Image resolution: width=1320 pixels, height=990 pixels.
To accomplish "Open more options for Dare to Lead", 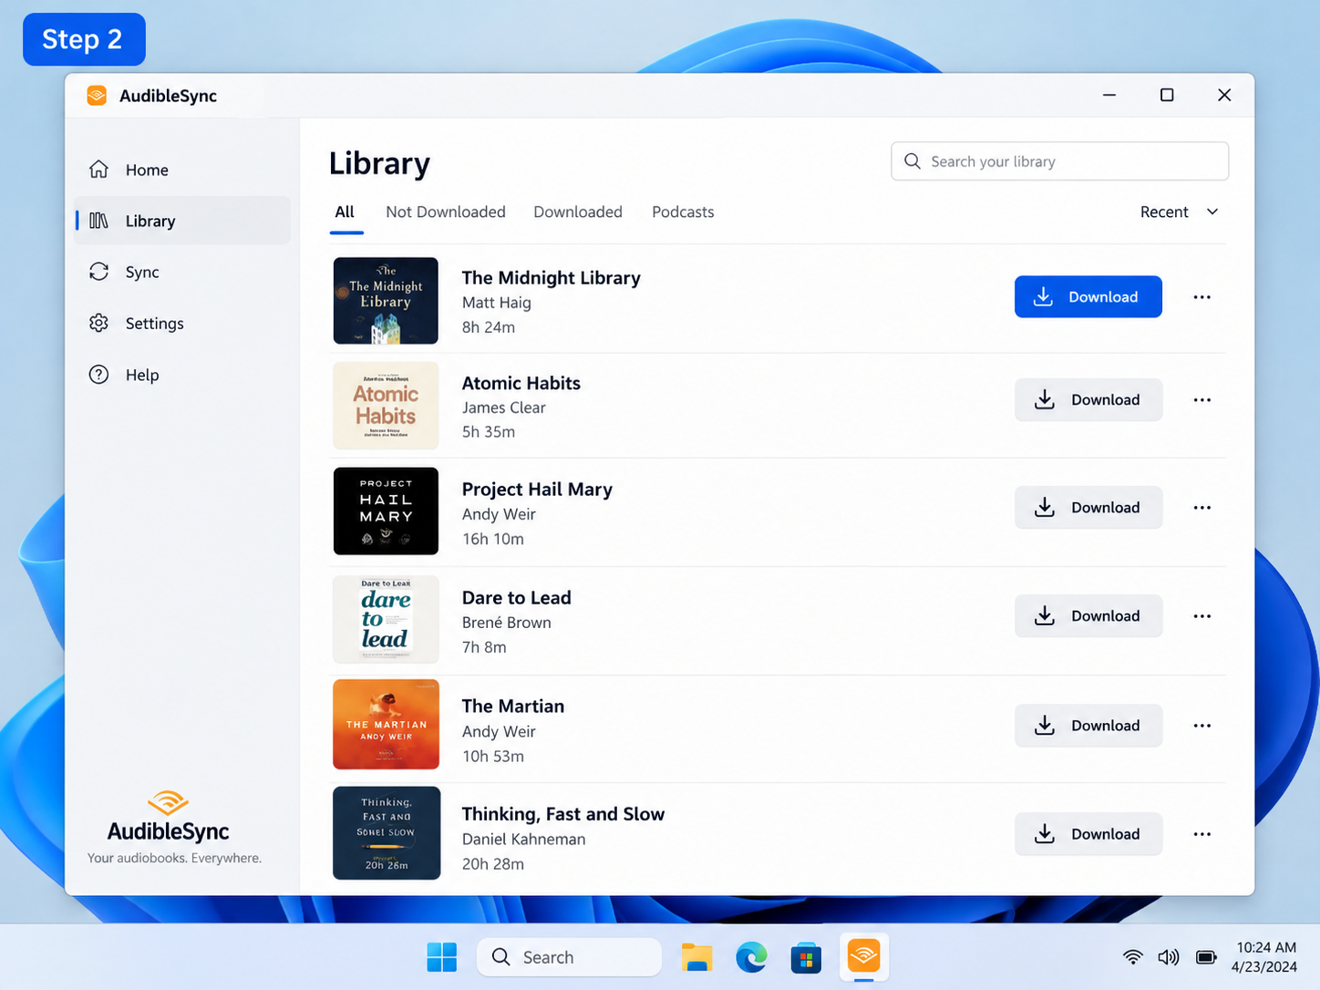I will [x=1202, y=616].
